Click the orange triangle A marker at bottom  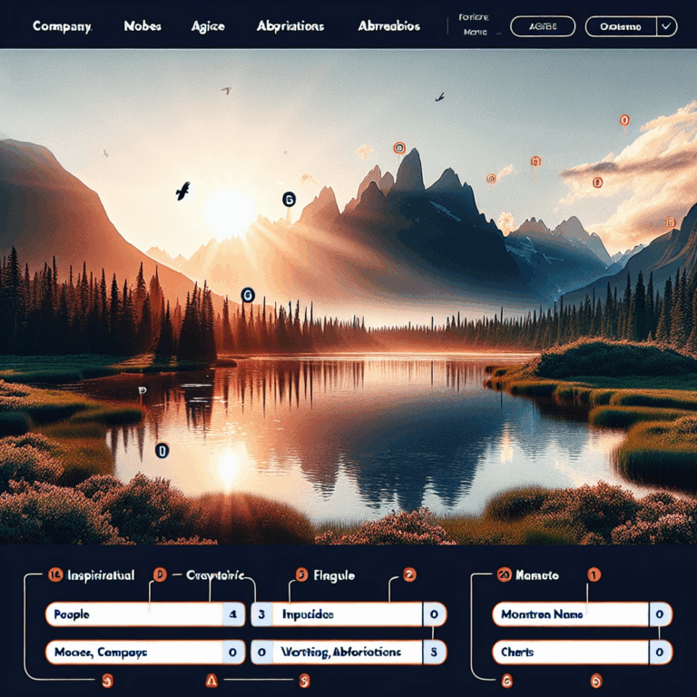(x=211, y=679)
